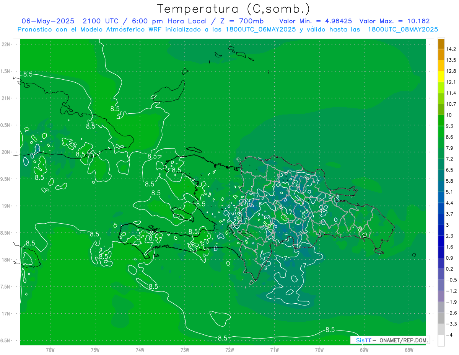Click the '13.5' colorbar value

click(452, 60)
